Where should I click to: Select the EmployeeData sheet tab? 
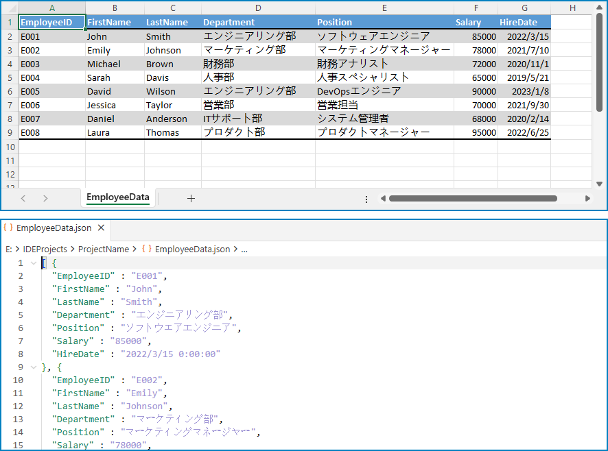point(118,197)
